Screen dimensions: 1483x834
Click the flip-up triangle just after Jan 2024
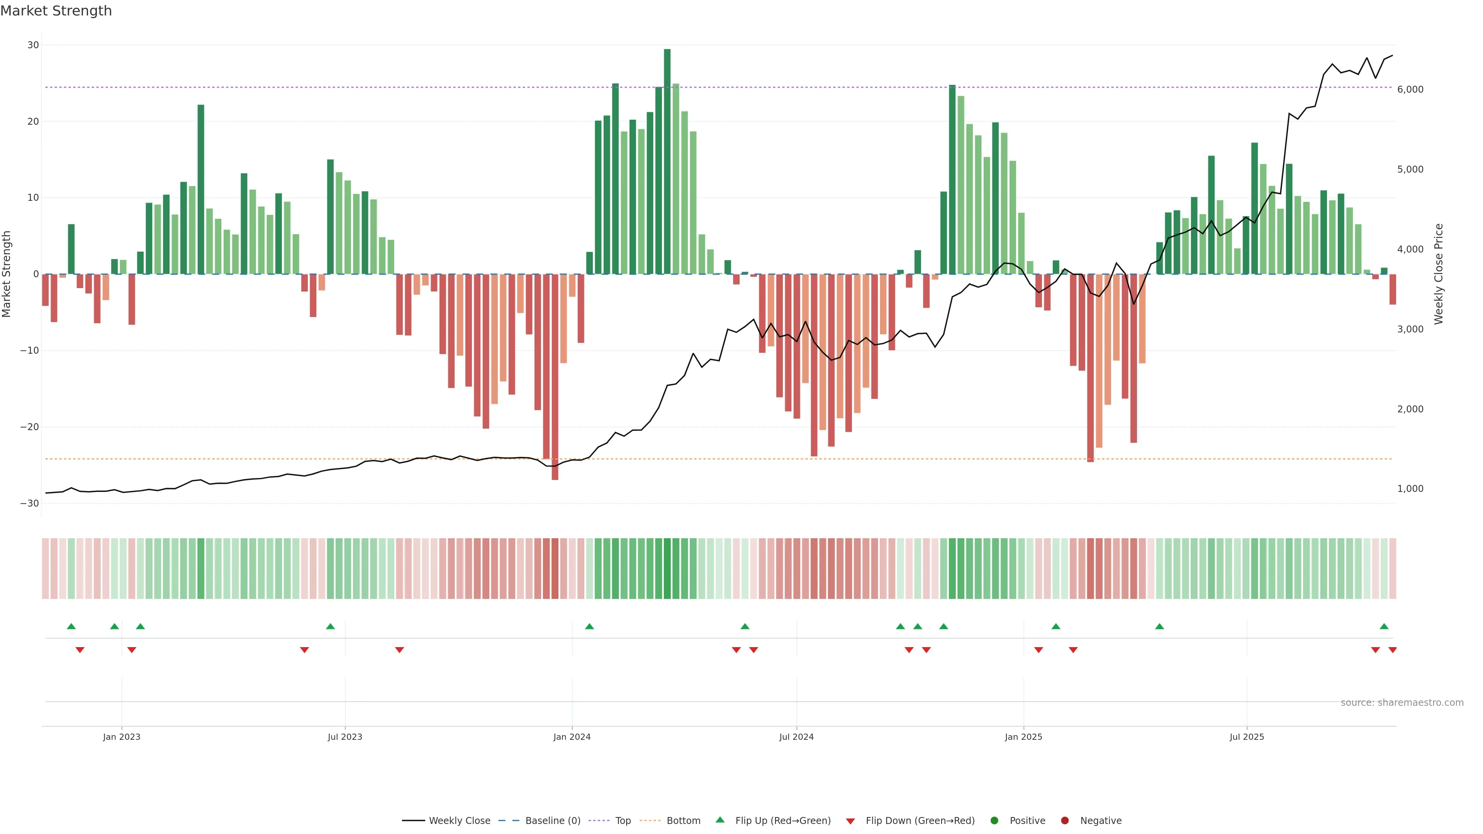[589, 626]
